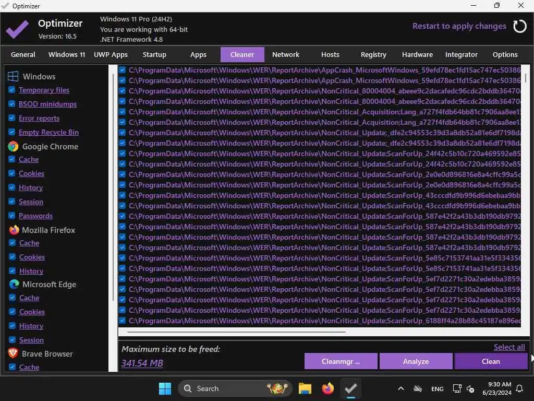Image resolution: width=534 pixels, height=401 pixels.
Task: Open the Hosts tab
Action: point(330,54)
